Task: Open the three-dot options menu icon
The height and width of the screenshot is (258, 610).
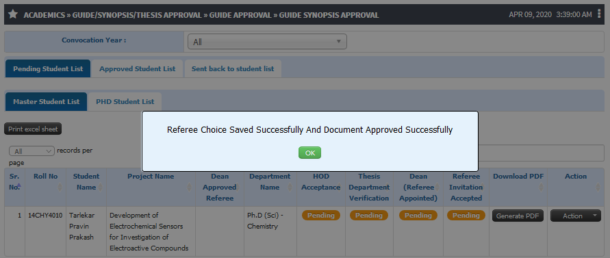Action: coord(599,14)
